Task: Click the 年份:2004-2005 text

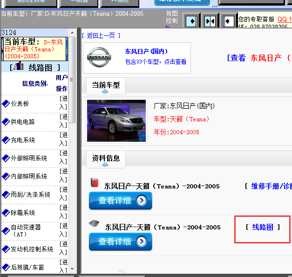Action: coord(176,132)
